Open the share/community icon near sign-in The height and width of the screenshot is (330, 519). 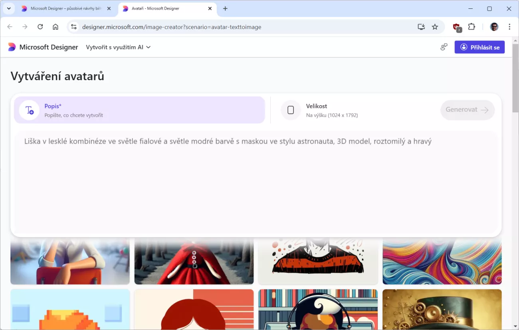(x=444, y=47)
